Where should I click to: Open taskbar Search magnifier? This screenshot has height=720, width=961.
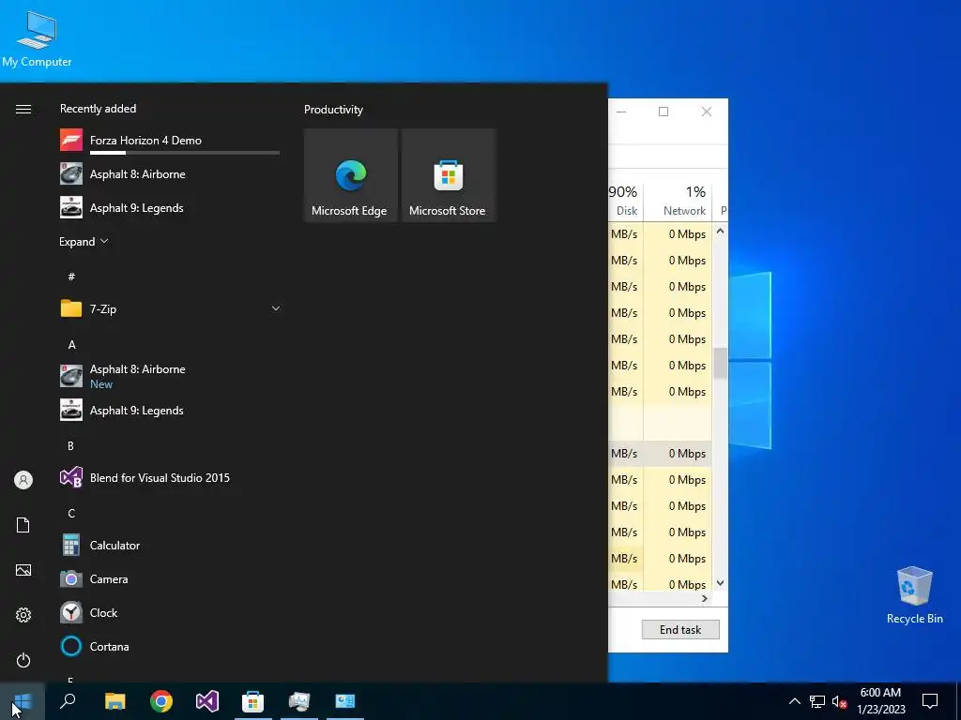click(x=68, y=701)
